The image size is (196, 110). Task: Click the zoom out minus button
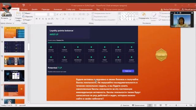tap(170, 105)
